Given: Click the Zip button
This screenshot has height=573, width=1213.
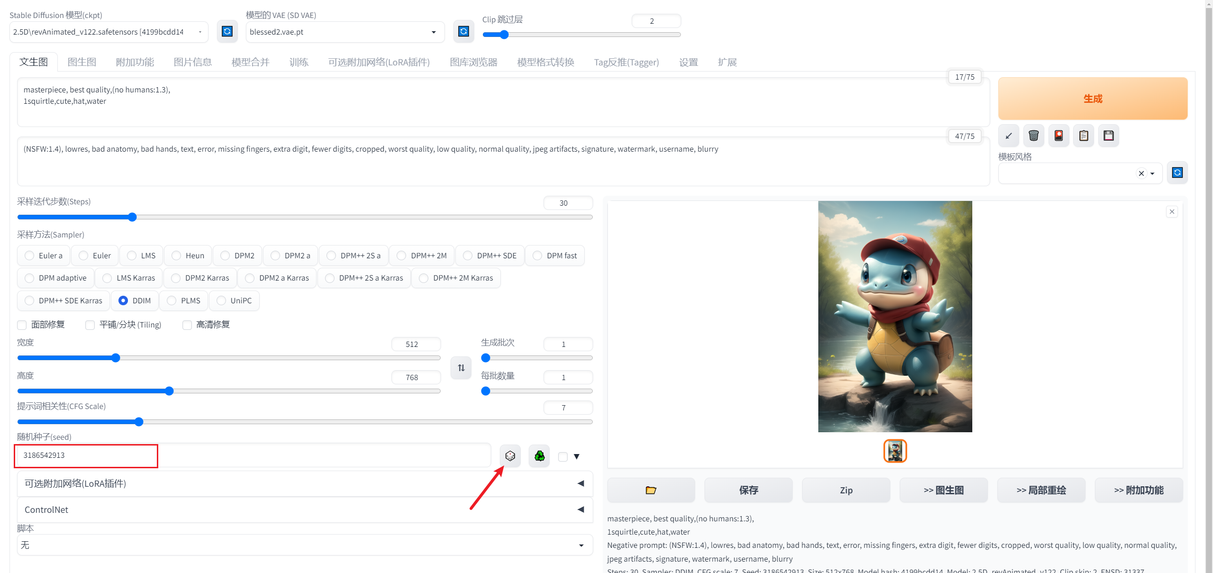Looking at the screenshot, I should point(846,490).
